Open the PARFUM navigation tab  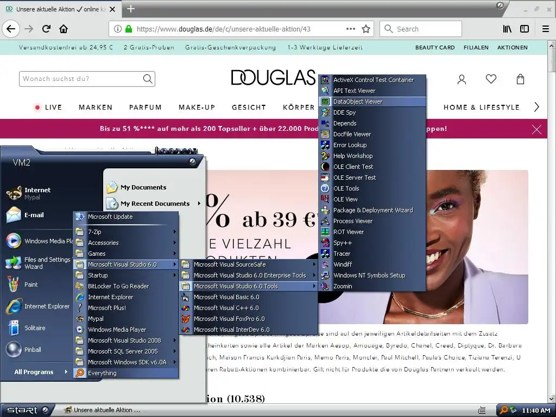[146, 107]
